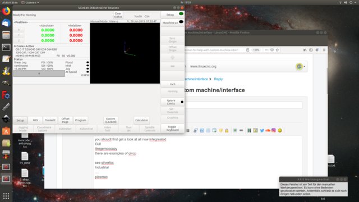359x202 pixels.
Task: Insert Twitter embed in forum editor
Action: click(x=262, y=131)
